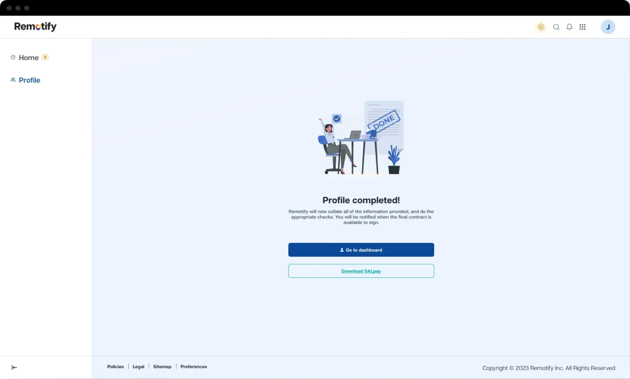This screenshot has height=379, width=630.
Task: Open the Preferences footer link
Action: (194, 366)
